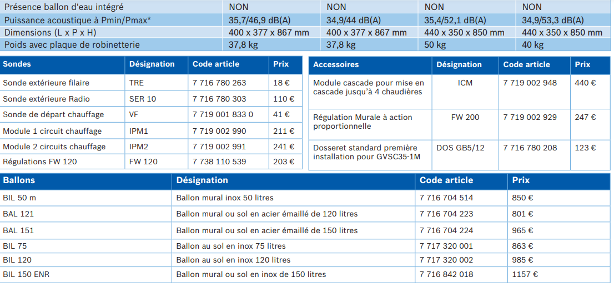This screenshot has width=614, height=287.
Task: Click the 'Sonde extérieure filaire' row label
Action: (46, 83)
